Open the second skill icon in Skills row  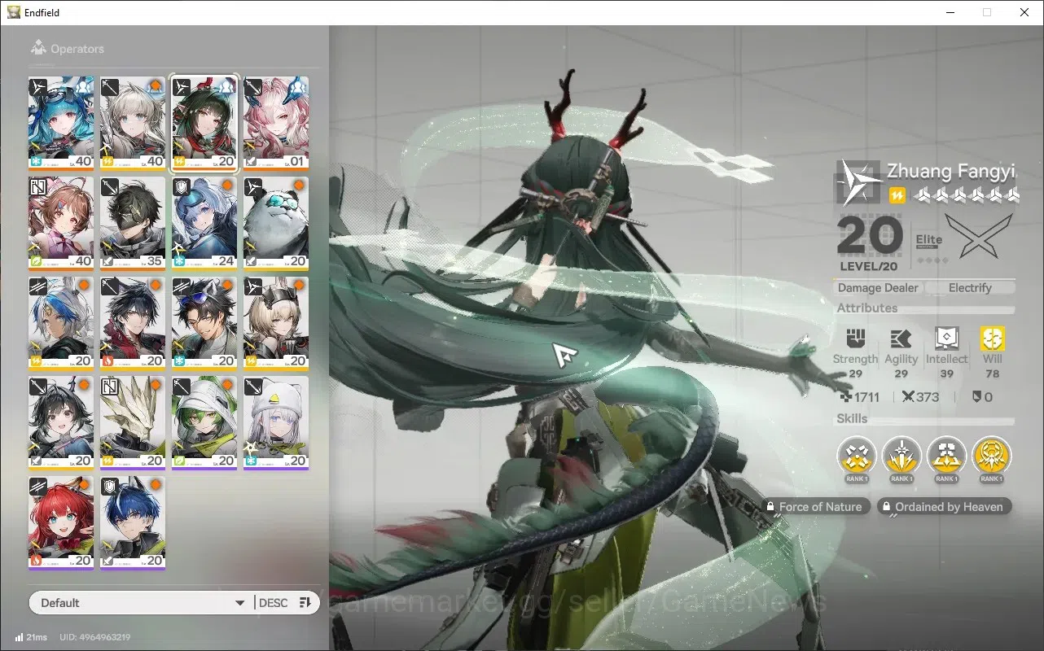pos(901,456)
